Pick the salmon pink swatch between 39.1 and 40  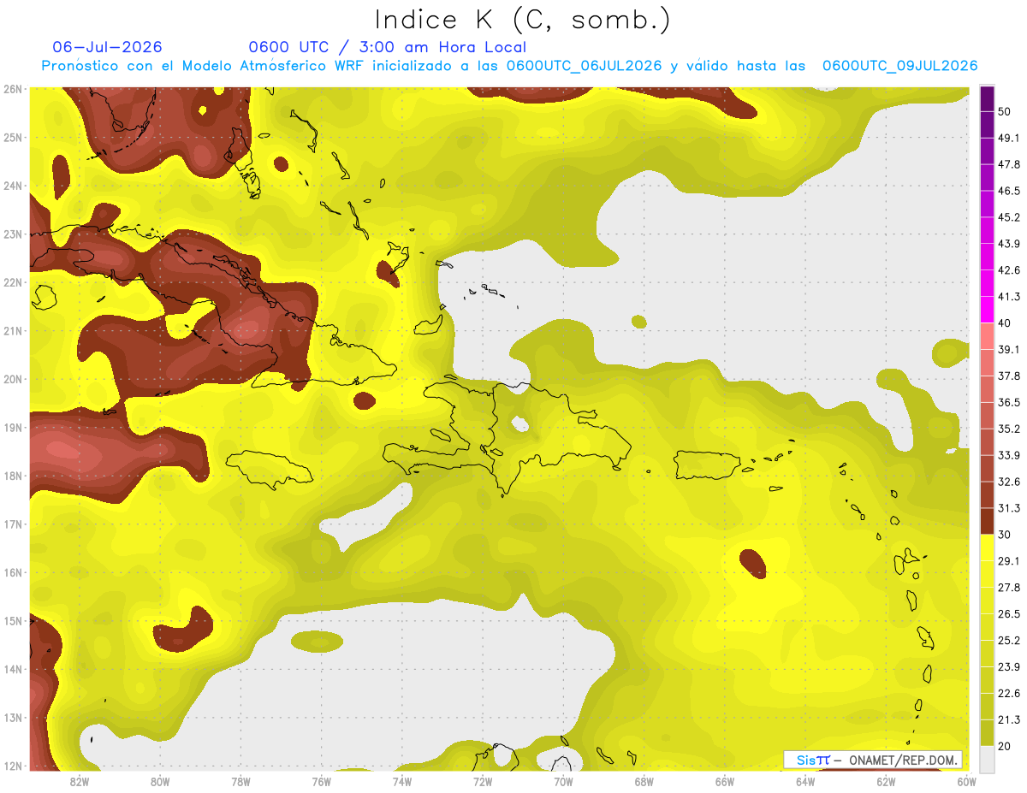point(987,336)
